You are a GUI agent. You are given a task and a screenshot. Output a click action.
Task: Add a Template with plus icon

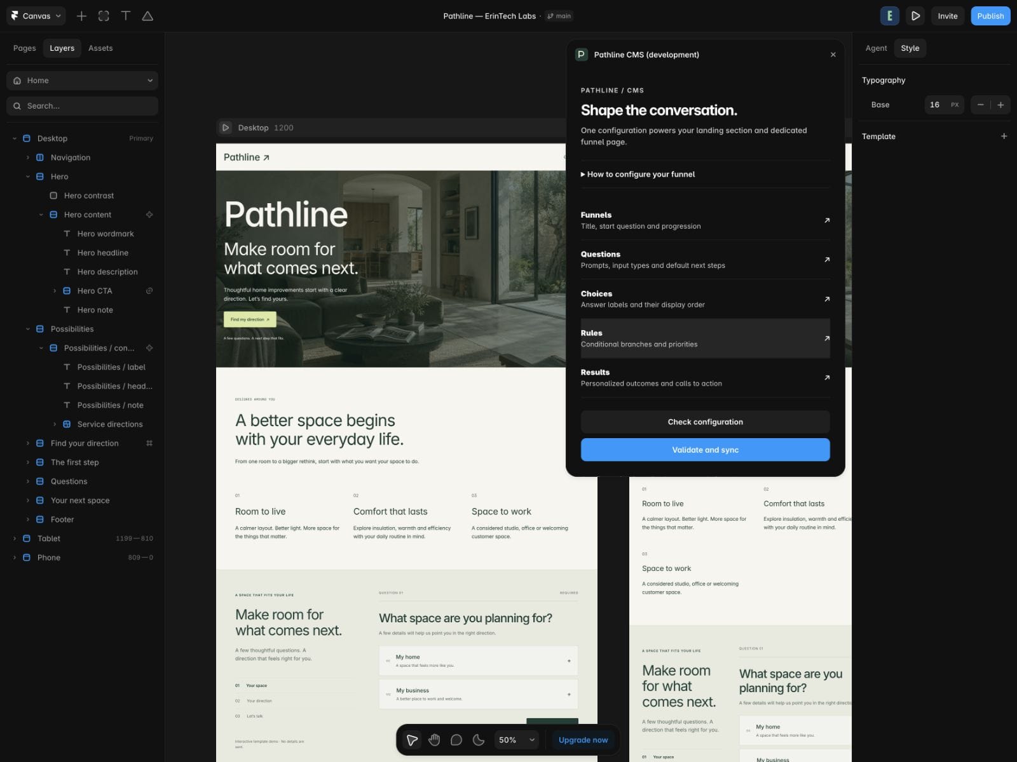pos(1004,136)
